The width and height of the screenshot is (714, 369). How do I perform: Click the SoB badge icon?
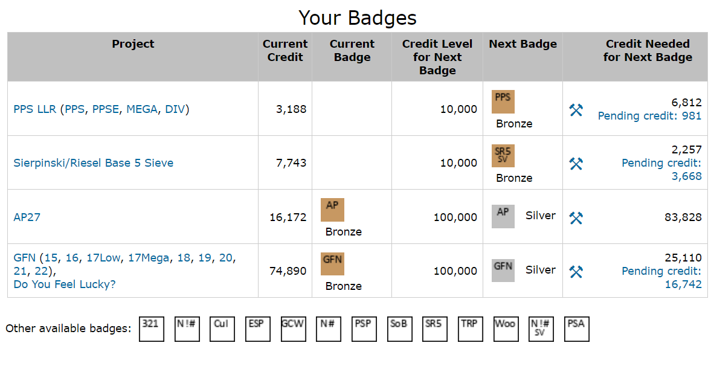(399, 329)
